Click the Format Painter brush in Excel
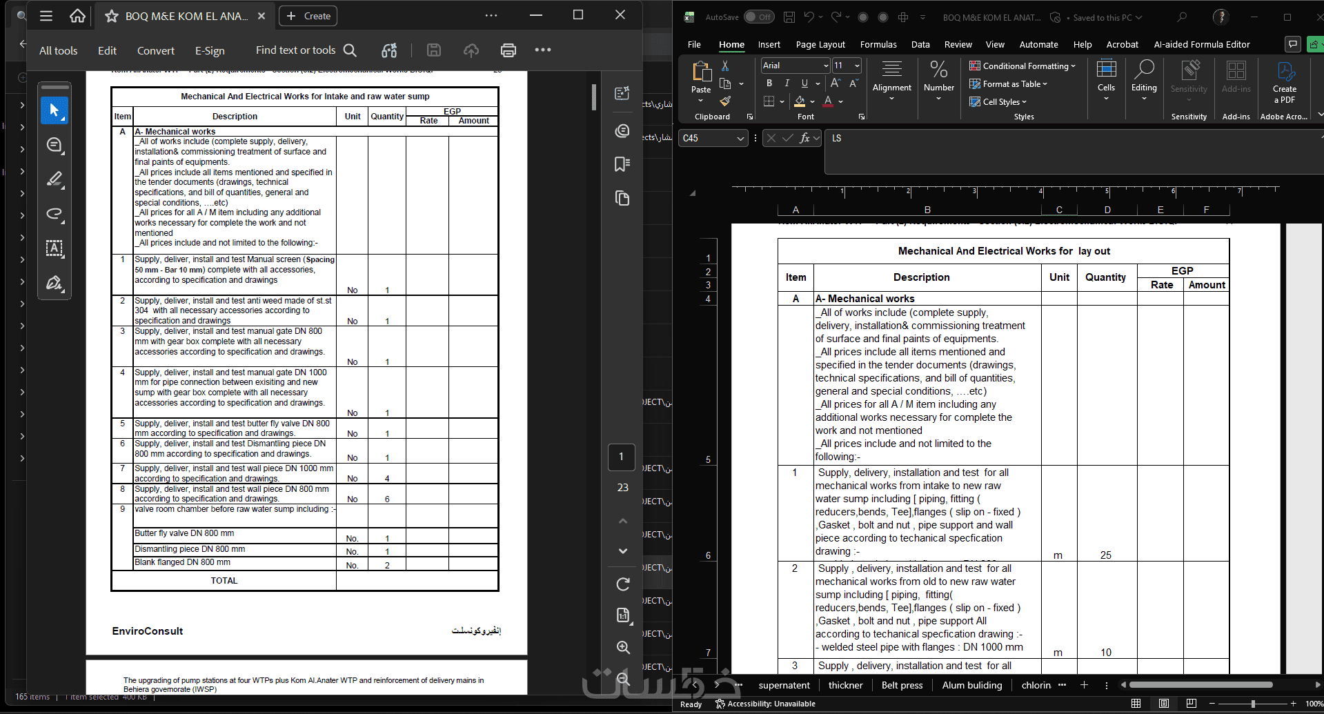This screenshot has width=1324, height=714. click(725, 101)
